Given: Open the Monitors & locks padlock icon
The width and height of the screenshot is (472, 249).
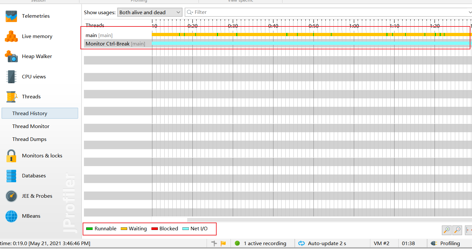Looking at the screenshot, I should pos(11,156).
